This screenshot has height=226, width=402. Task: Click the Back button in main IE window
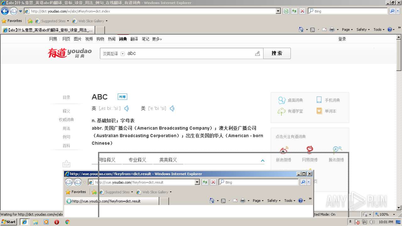pyautogui.click(x=5, y=11)
